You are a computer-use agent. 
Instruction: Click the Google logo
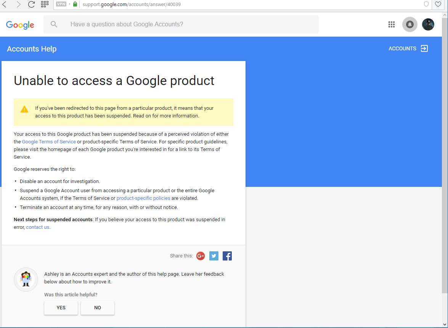click(x=20, y=25)
